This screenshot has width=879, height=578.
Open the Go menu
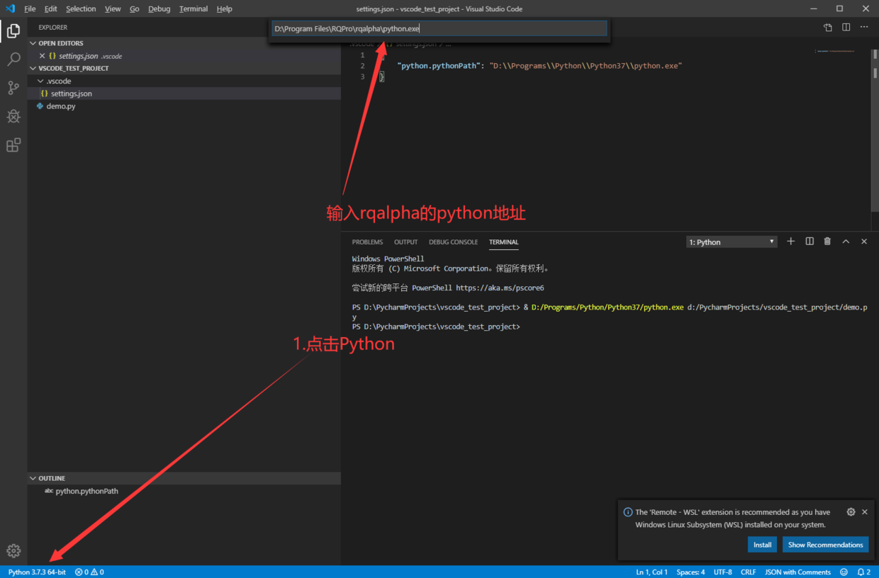click(135, 8)
